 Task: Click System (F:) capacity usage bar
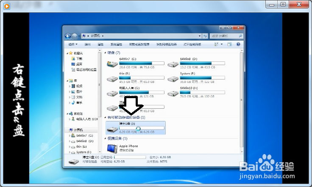pos(202,78)
